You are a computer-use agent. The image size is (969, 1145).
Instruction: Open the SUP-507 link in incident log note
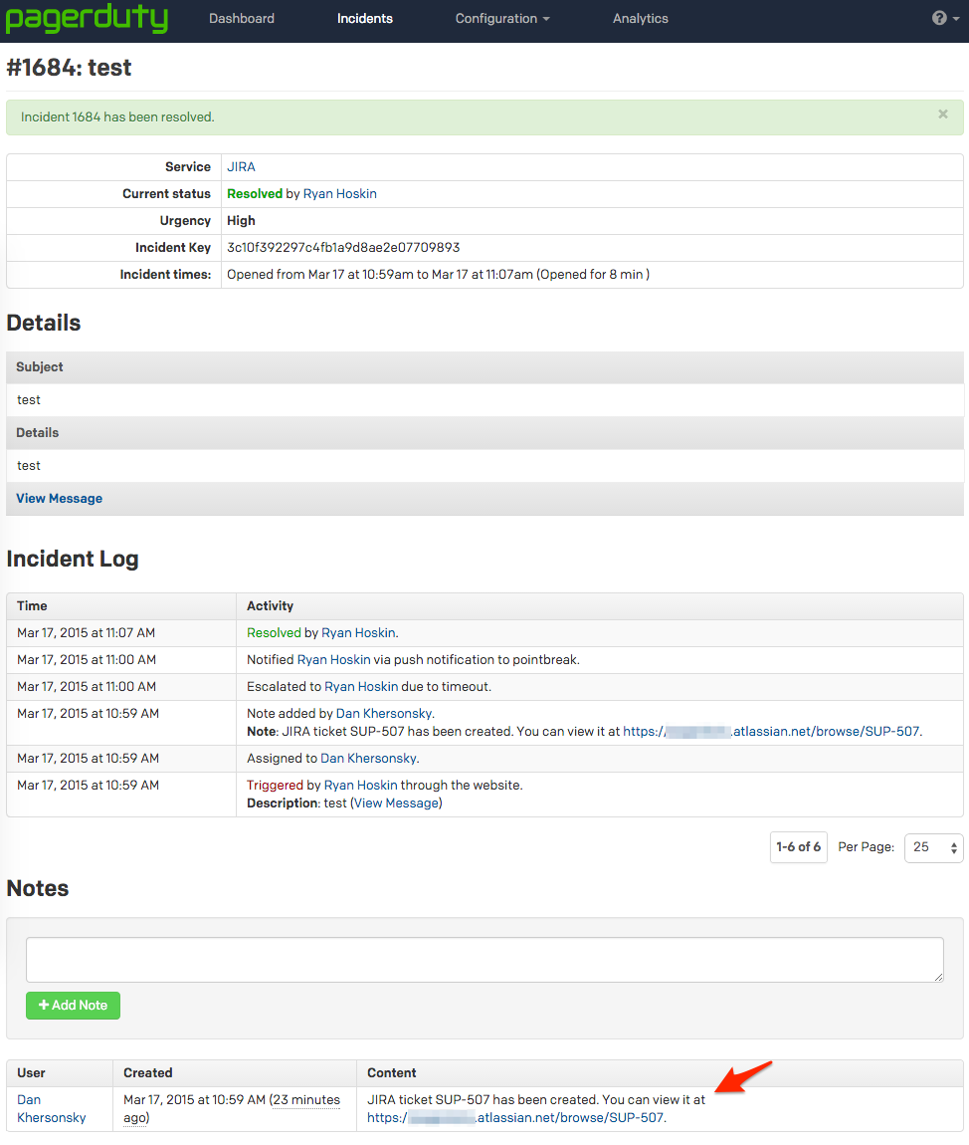[x=771, y=731]
